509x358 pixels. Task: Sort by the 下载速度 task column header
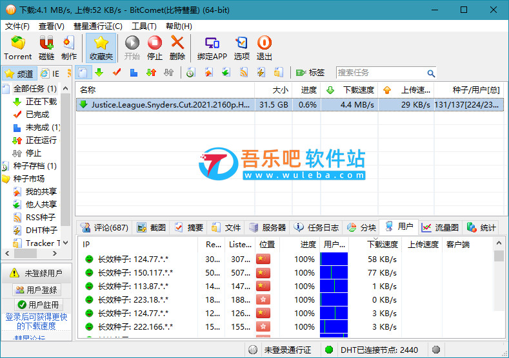(349, 89)
